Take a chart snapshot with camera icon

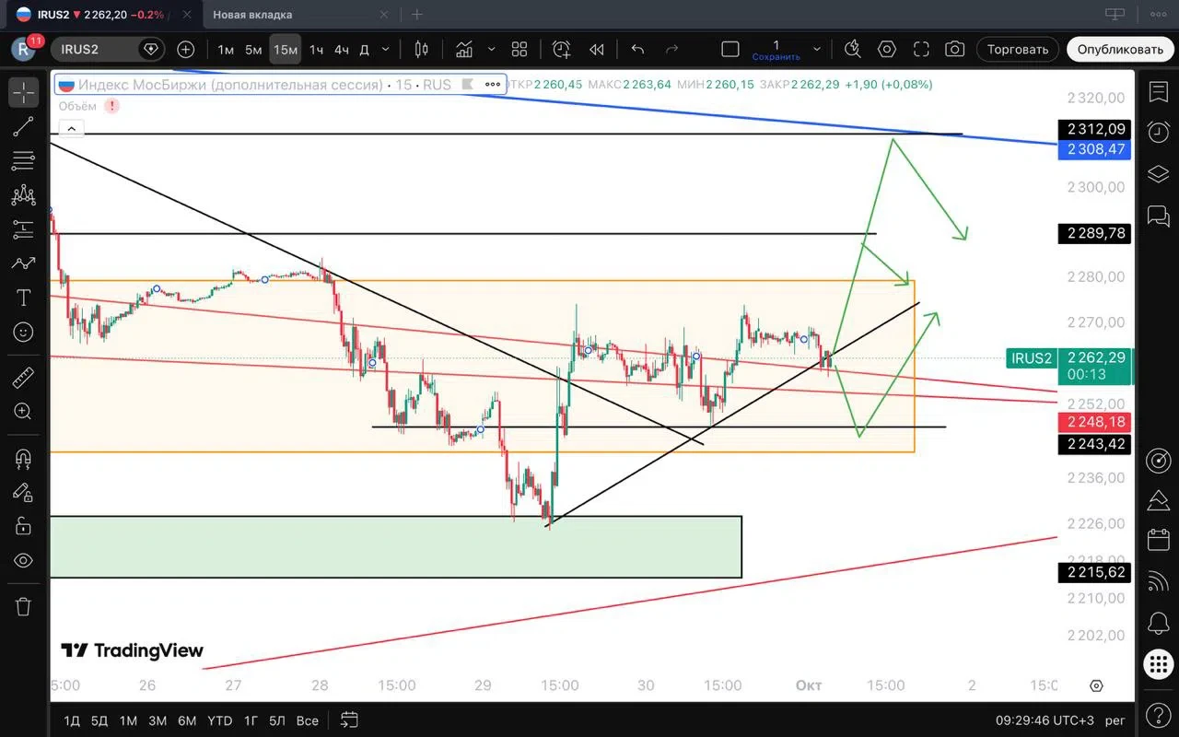pyautogui.click(x=955, y=49)
